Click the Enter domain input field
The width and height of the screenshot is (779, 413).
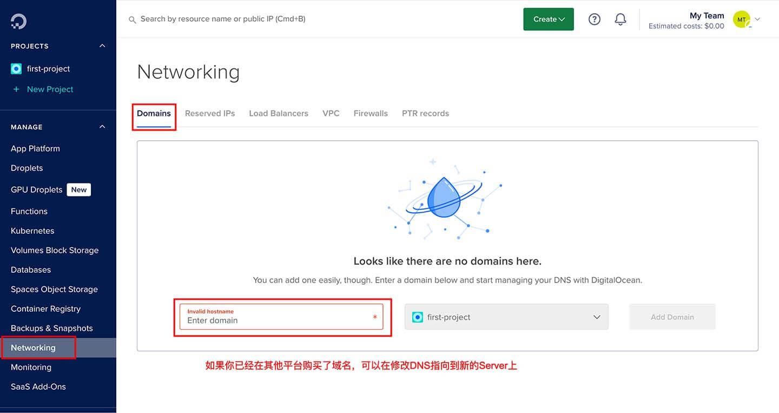(x=281, y=317)
